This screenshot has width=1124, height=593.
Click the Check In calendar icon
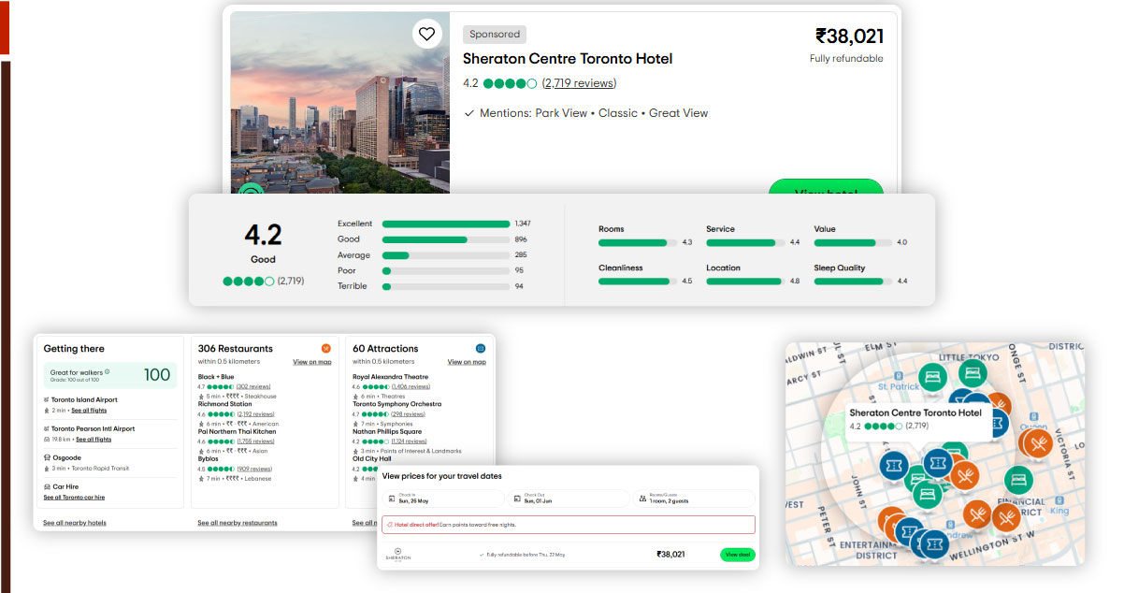click(390, 499)
